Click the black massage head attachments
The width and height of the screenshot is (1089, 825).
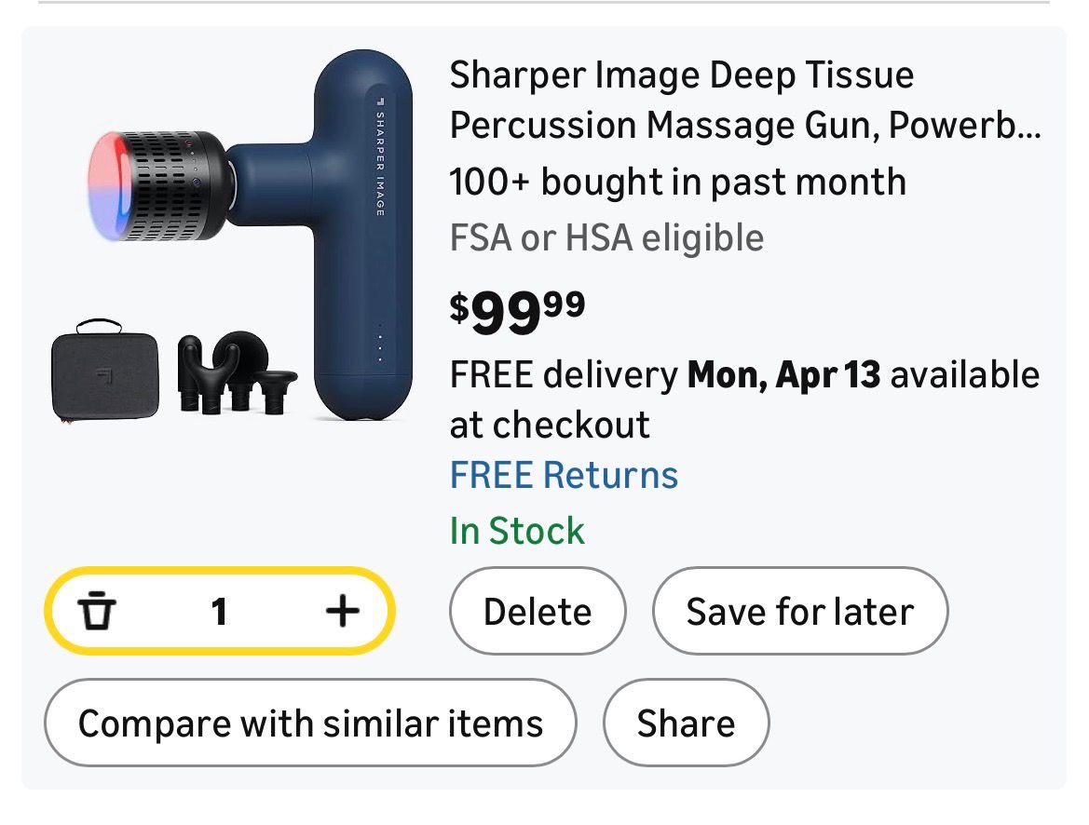(x=238, y=372)
